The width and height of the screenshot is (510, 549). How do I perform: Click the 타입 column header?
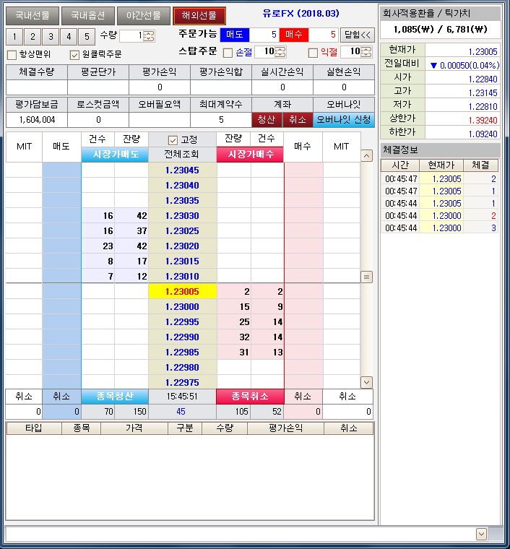(34, 428)
